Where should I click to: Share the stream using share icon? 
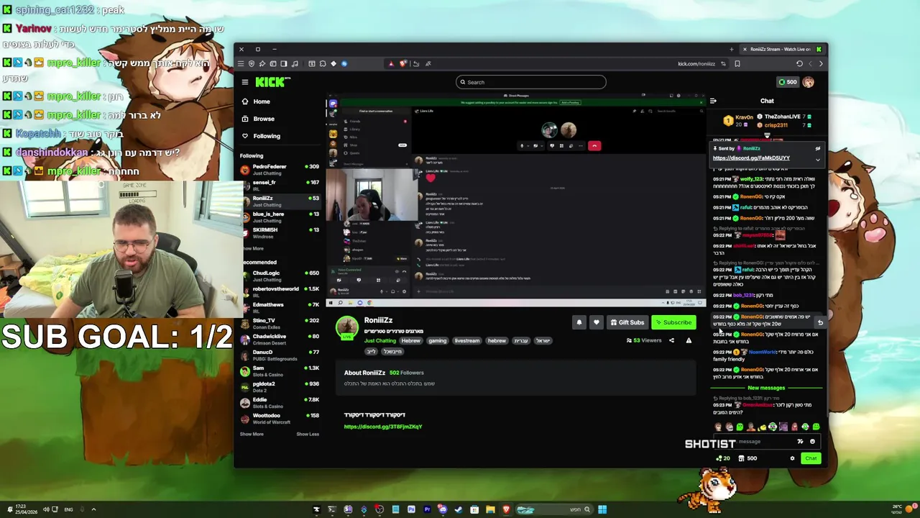(671, 340)
